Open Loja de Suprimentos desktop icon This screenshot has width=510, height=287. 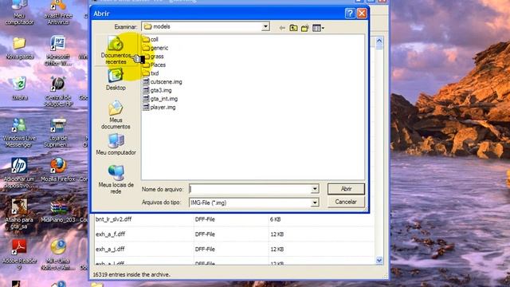(x=58, y=132)
